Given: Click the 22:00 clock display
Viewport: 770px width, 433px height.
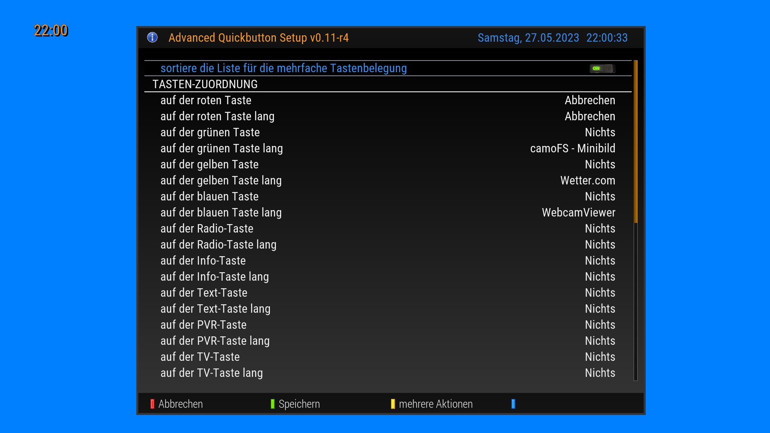Looking at the screenshot, I should (51, 30).
